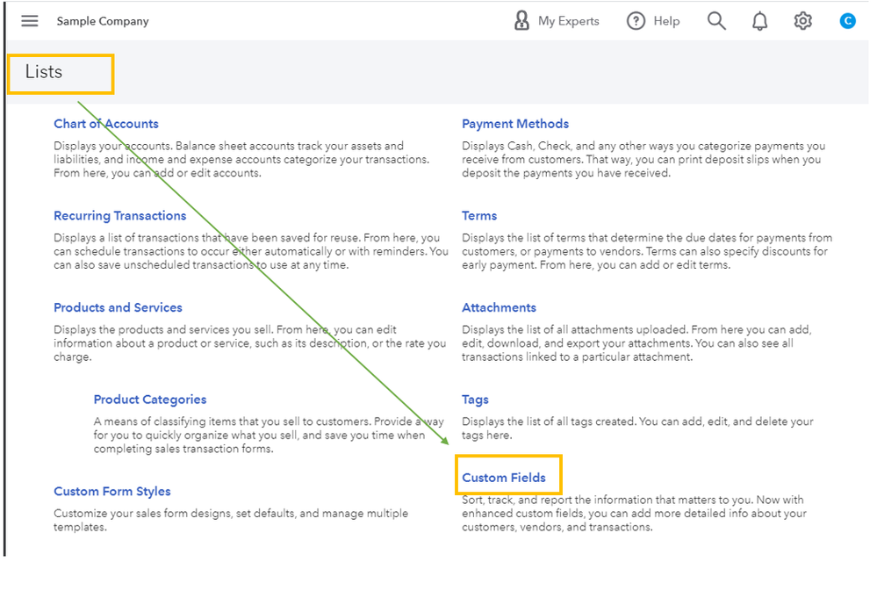Click the Help text label
877x605 pixels.
666,21
